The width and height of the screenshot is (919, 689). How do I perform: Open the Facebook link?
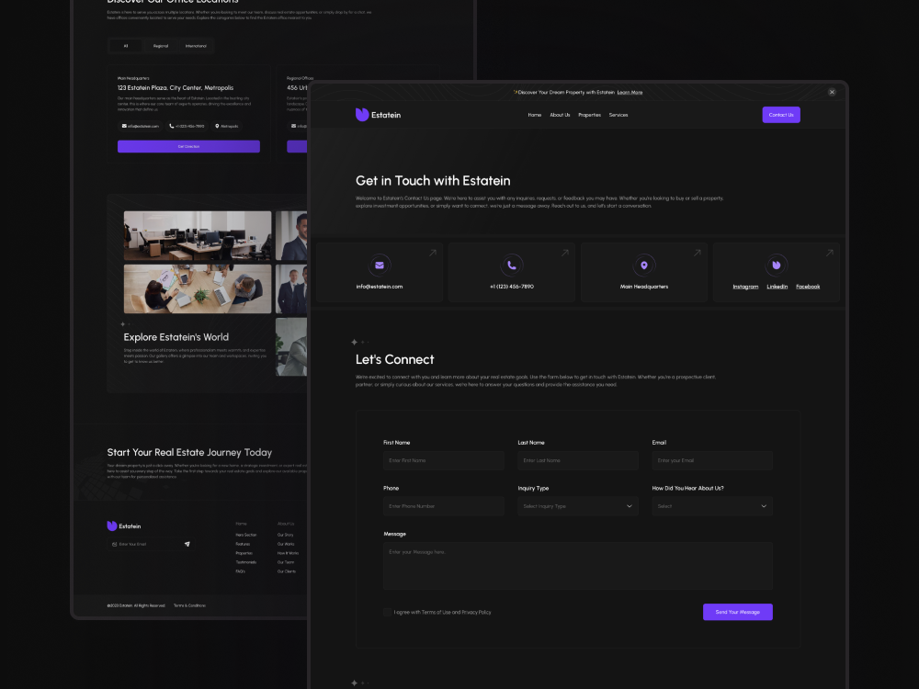pyautogui.click(x=808, y=287)
